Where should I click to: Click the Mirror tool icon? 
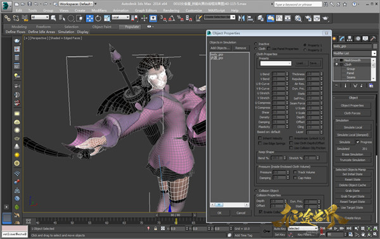point(241,18)
